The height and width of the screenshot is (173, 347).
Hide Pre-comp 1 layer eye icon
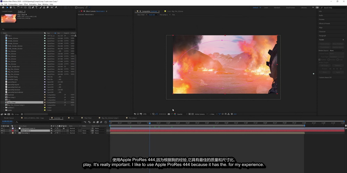[x=2, y=133]
